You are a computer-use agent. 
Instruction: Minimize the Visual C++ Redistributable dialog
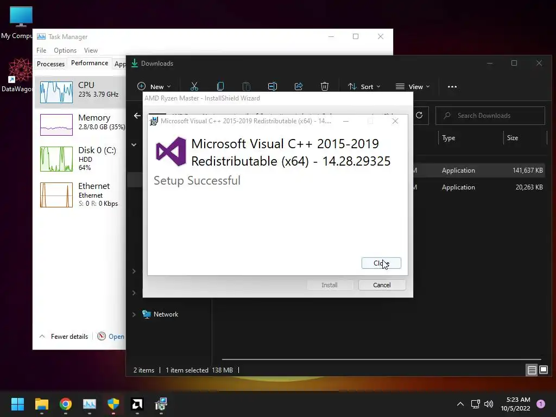(346, 121)
